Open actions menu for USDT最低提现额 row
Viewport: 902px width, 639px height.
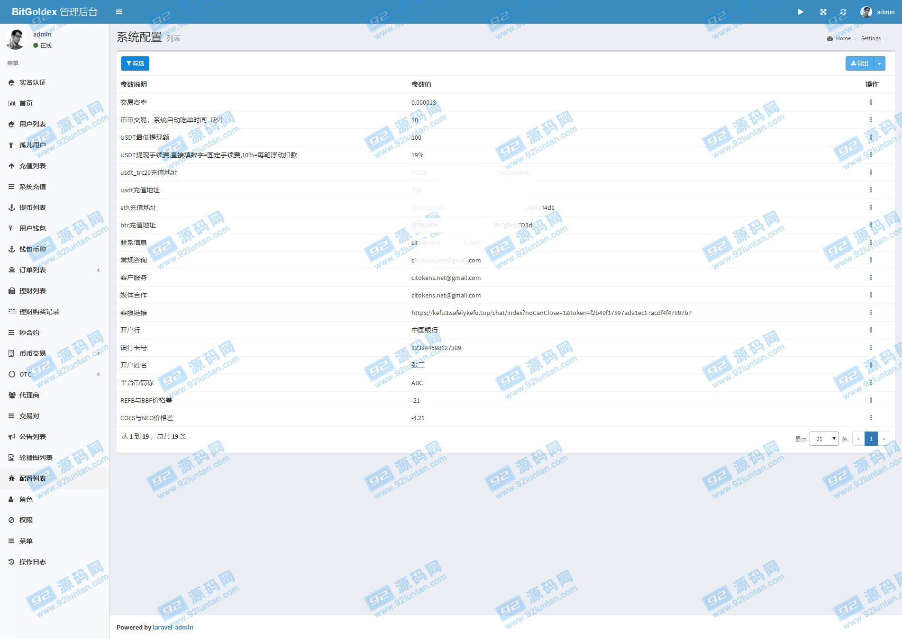click(x=871, y=137)
